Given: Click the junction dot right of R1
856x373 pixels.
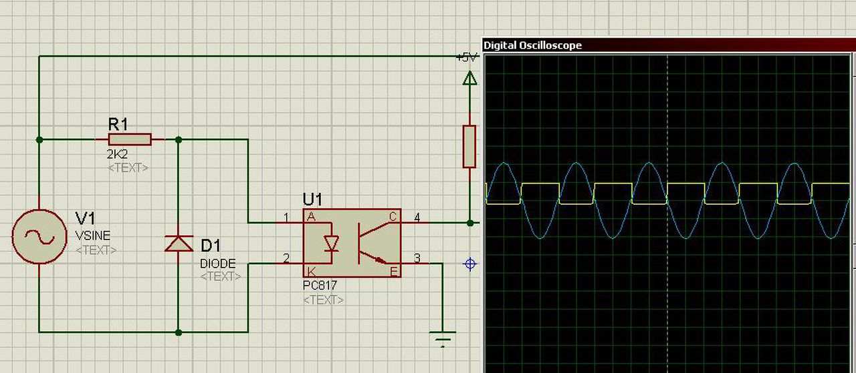Looking at the screenshot, I should pyautogui.click(x=178, y=139).
